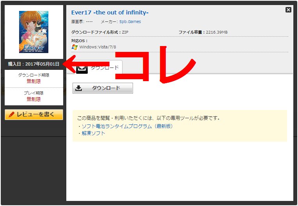Open the 5pb.Games maker link
The image size is (298, 206).
(x=130, y=22)
